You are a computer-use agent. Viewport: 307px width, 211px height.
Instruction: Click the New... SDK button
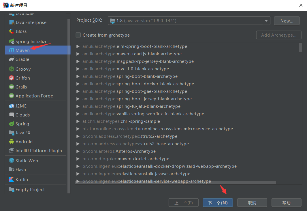pos(287,21)
